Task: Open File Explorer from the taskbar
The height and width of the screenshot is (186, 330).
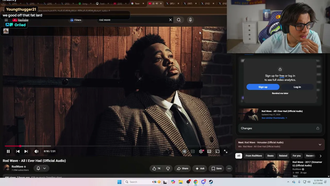Action: 180,182
